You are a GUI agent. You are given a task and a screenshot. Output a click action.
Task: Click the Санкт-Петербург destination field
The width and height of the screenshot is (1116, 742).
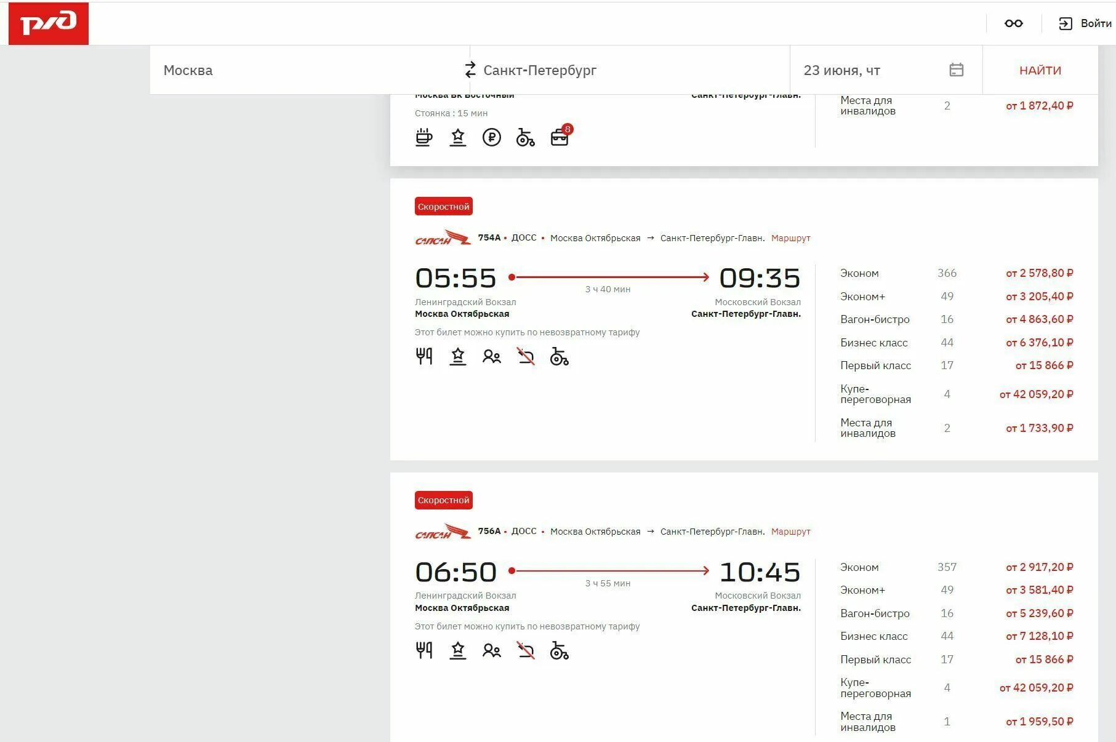630,70
